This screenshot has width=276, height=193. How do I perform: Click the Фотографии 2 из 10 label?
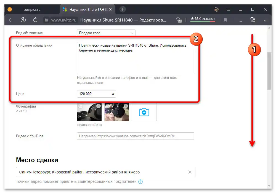pyautogui.click(x=26, y=109)
